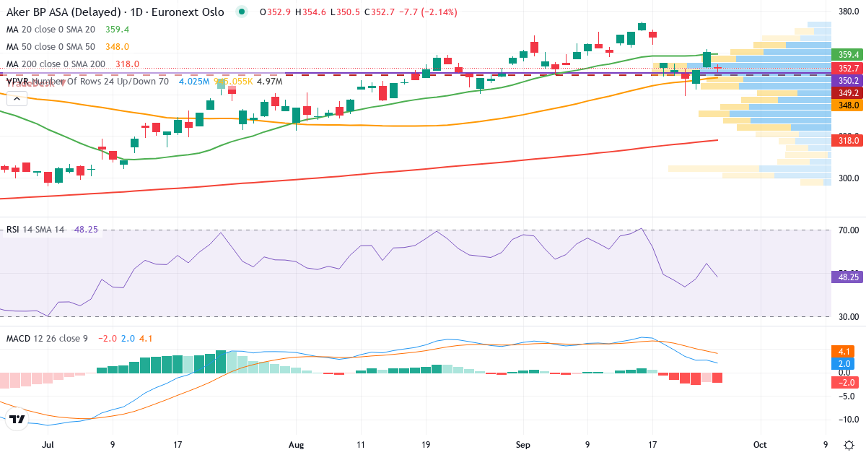Click the 30.00 RSI scale tick

848,317
